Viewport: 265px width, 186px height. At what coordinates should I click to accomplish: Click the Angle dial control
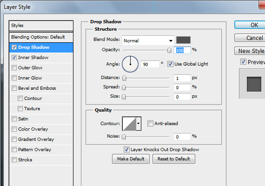pyautogui.click(x=130, y=64)
